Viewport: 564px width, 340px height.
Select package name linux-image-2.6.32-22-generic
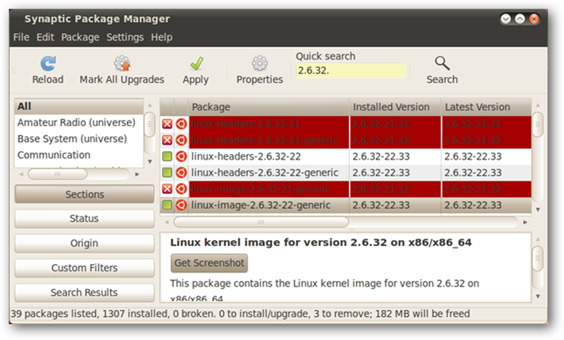point(261,205)
